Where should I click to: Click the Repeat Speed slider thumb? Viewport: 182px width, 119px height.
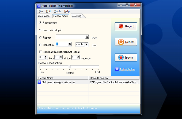(x=70, y=67)
